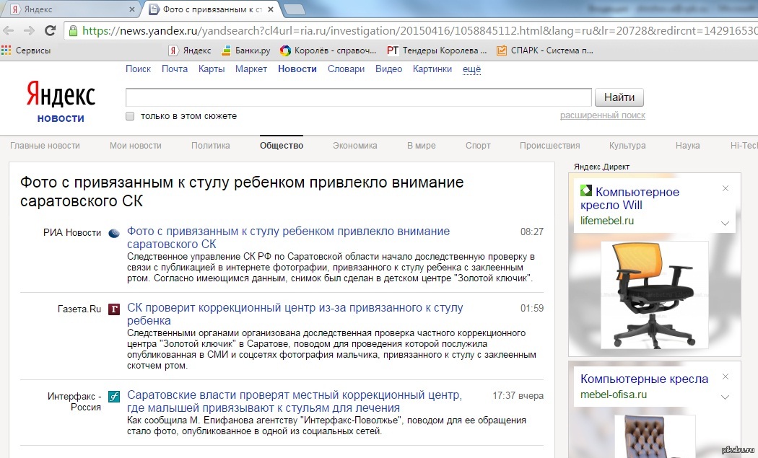758x458 pixels.
Task: Go to the Видео service link
Action: pyautogui.click(x=388, y=69)
